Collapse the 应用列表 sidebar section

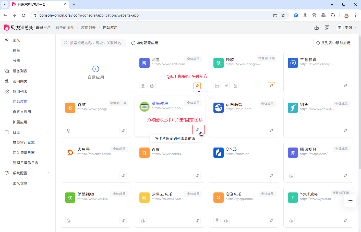[x=49, y=91]
